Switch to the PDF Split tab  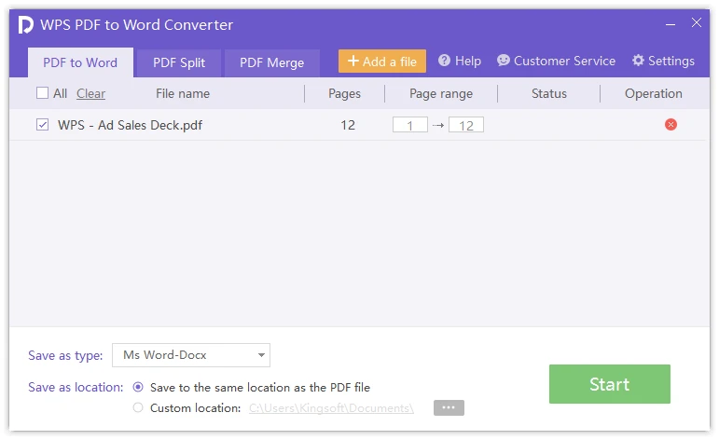pos(179,62)
